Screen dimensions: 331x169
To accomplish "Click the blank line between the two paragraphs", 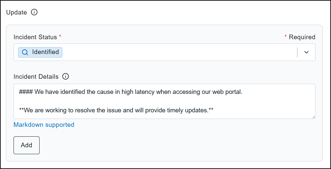I will point(164,101).
